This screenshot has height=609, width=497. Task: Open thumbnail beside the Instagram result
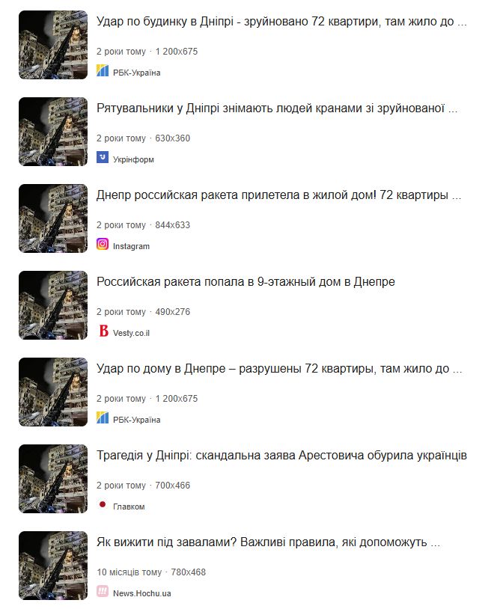click(x=53, y=218)
